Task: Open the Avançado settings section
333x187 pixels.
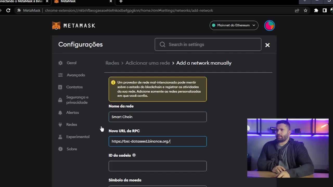Action: tap(76, 75)
